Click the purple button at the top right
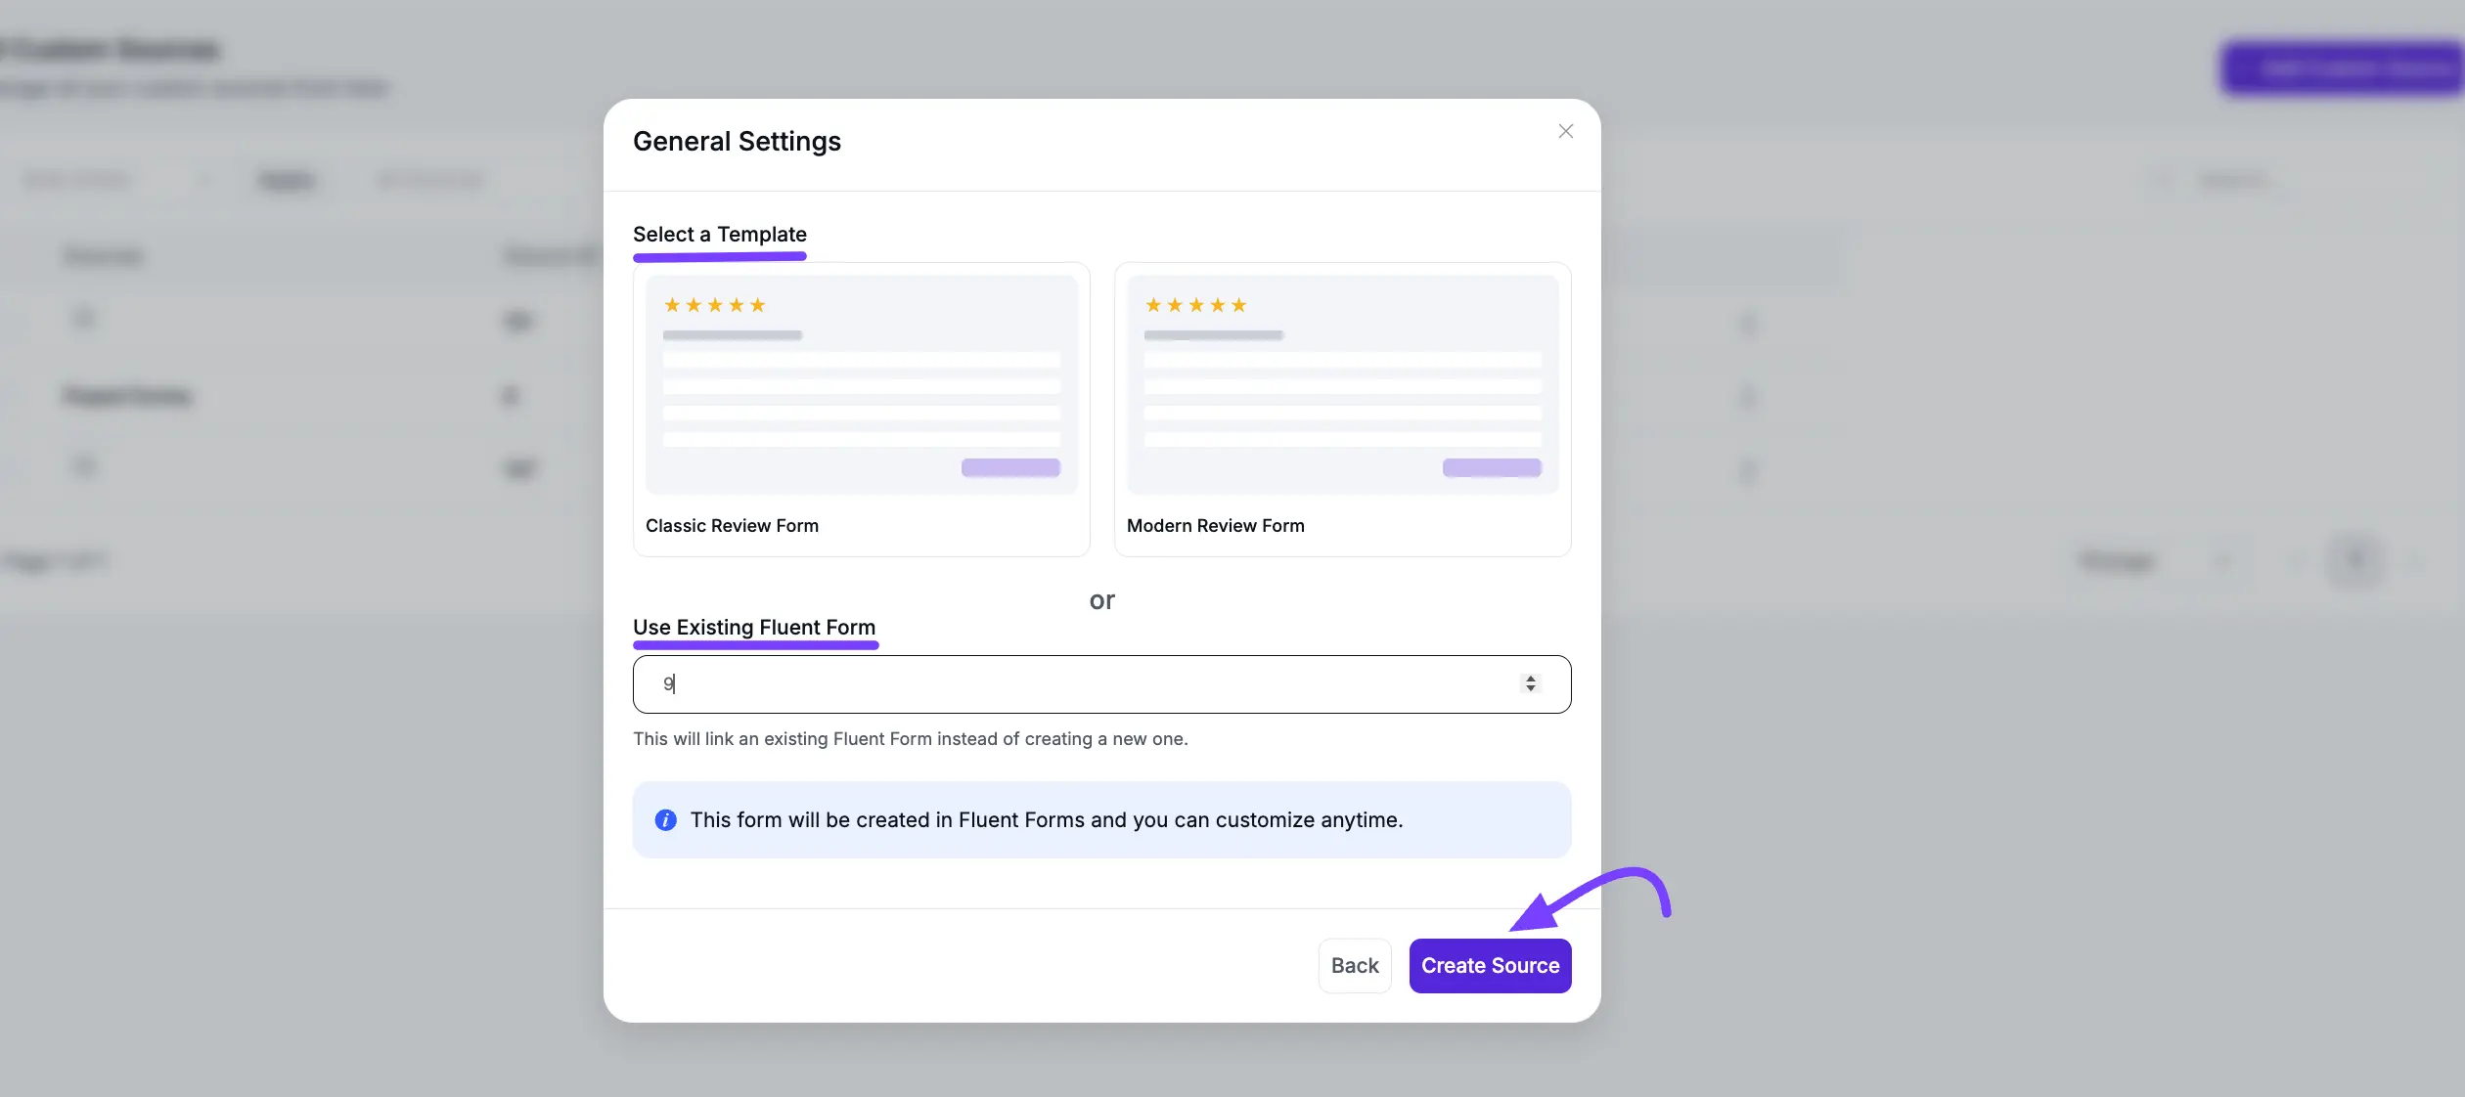The width and height of the screenshot is (2465, 1097). (2343, 67)
